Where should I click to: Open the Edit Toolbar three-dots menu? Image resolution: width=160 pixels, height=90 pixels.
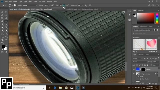[2, 43]
